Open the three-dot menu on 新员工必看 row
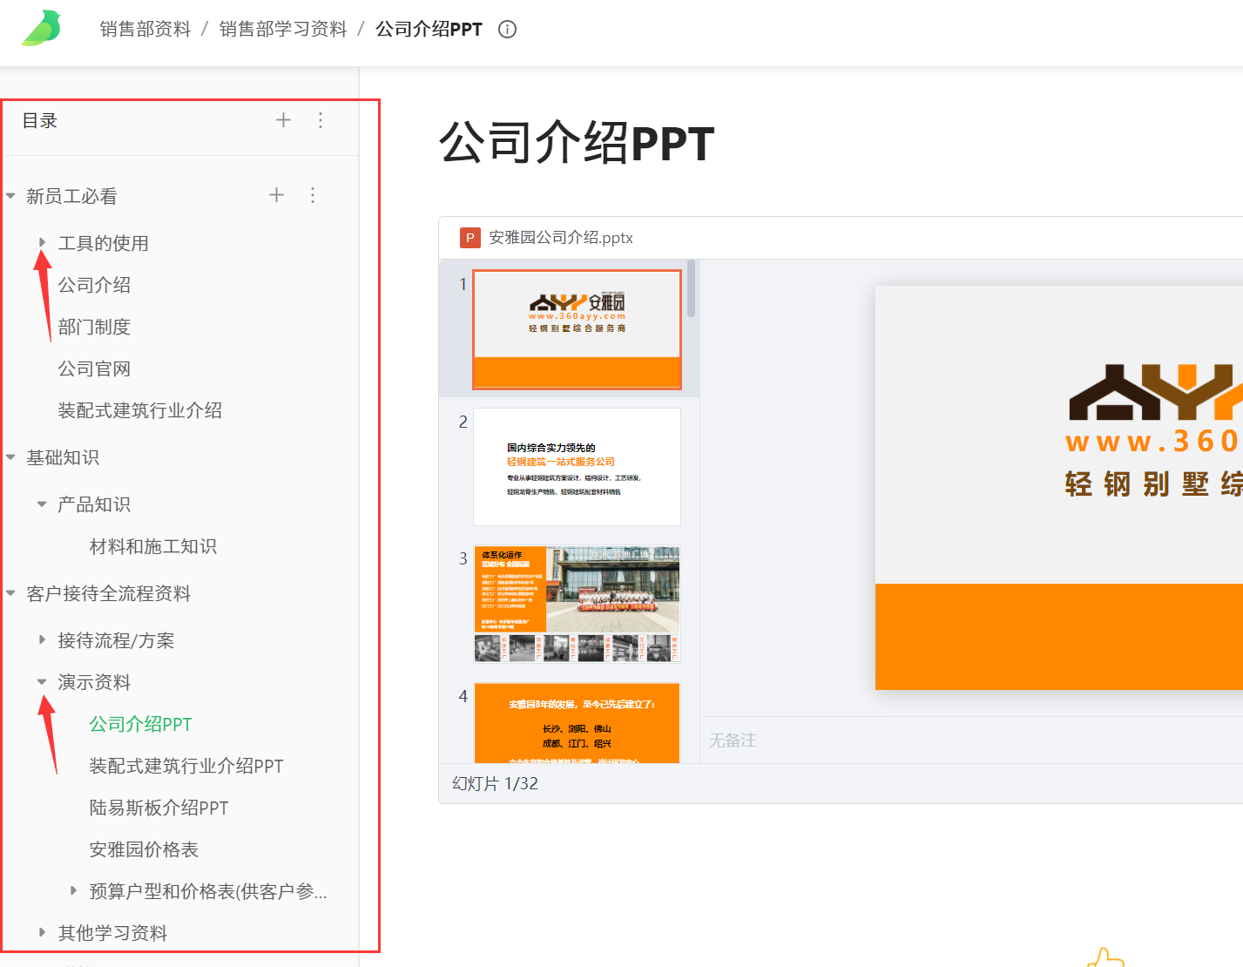This screenshot has width=1243, height=967. 313,195
